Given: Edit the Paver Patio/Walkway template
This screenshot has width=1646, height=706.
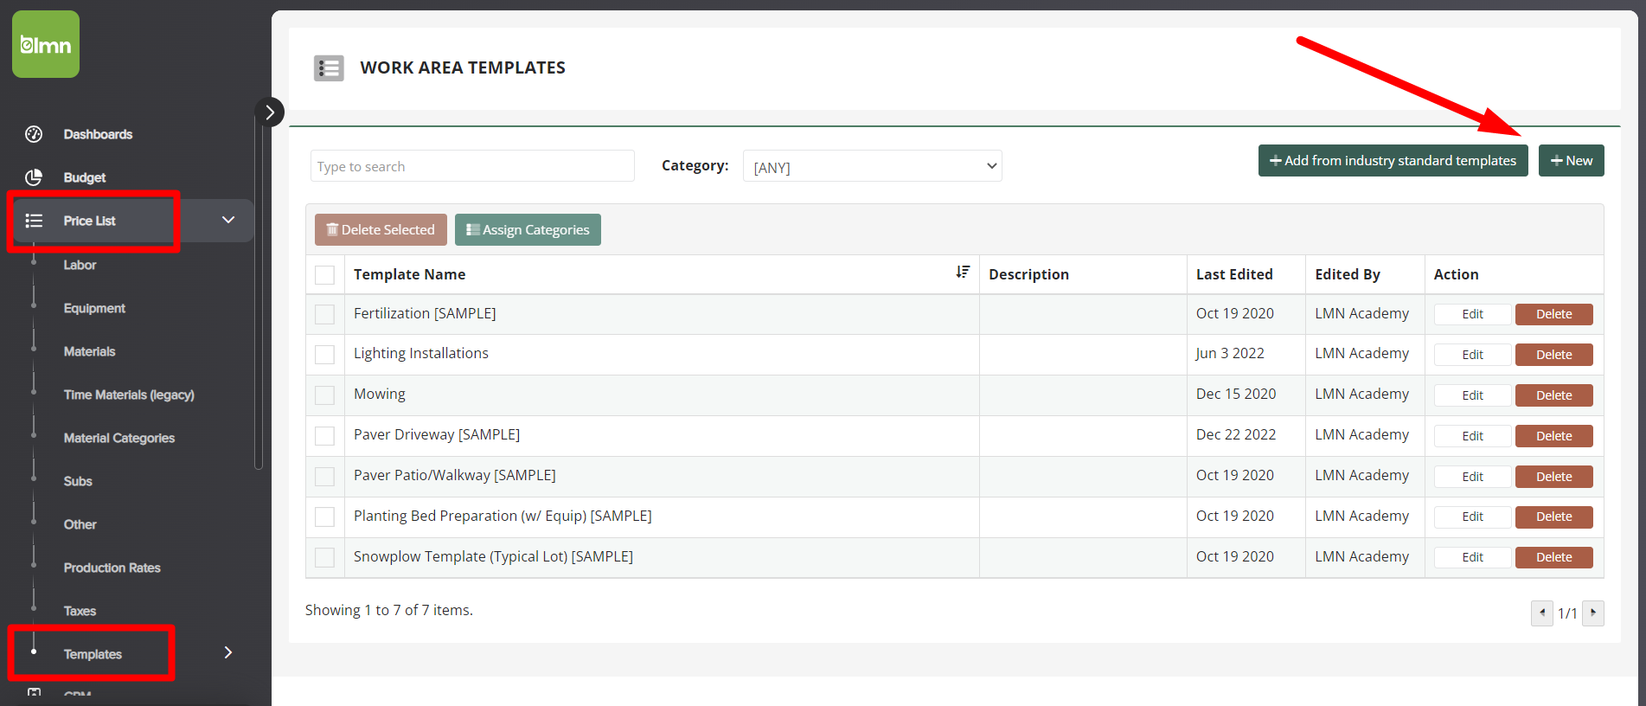Looking at the screenshot, I should tap(1472, 477).
